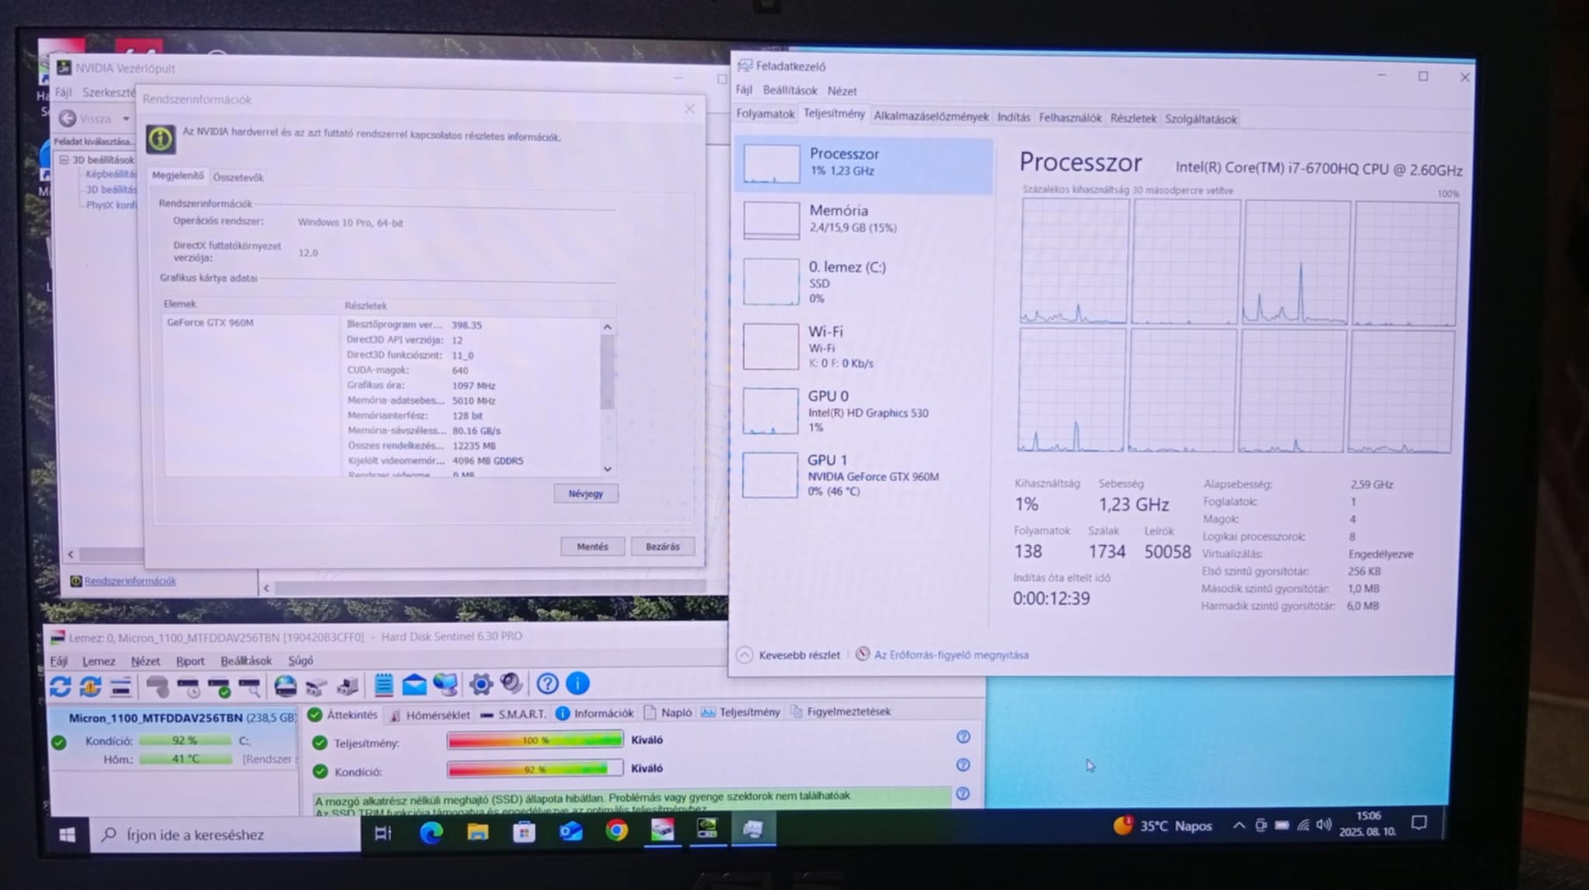Open the Vissza back dropdown arrow
This screenshot has height=890, width=1589.
coord(126,119)
